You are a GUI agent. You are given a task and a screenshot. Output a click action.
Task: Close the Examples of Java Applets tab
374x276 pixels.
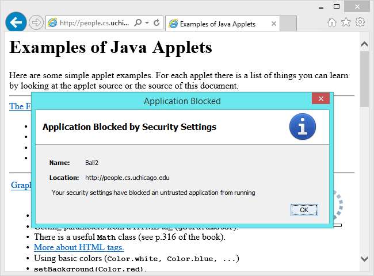(x=272, y=24)
